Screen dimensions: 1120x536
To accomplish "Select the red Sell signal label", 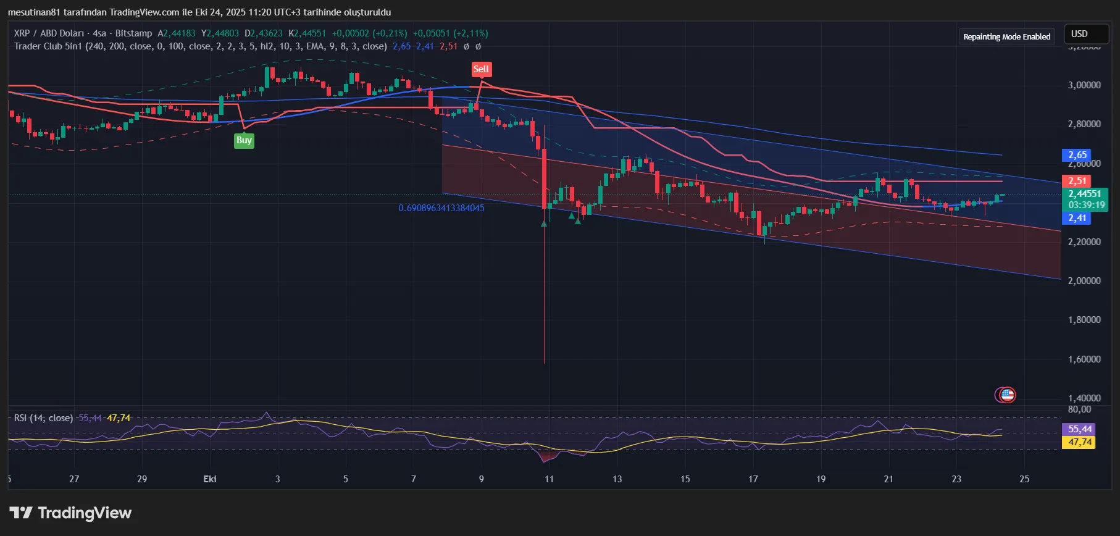I will click(481, 69).
